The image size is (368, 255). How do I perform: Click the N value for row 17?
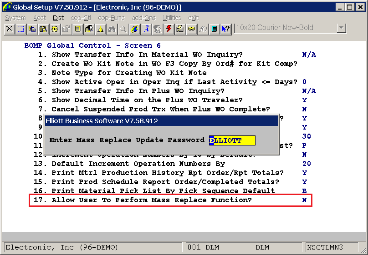pyautogui.click(x=304, y=200)
